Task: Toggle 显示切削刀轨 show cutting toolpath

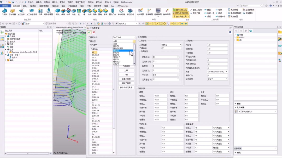Action: click(x=180, y=10)
